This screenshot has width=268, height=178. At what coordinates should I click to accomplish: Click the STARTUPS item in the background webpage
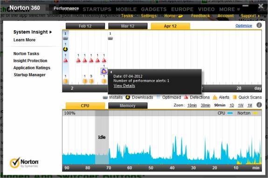[x=97, y=9]
